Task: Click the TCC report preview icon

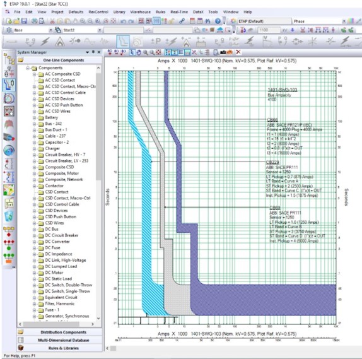Action: click(216, 52)
